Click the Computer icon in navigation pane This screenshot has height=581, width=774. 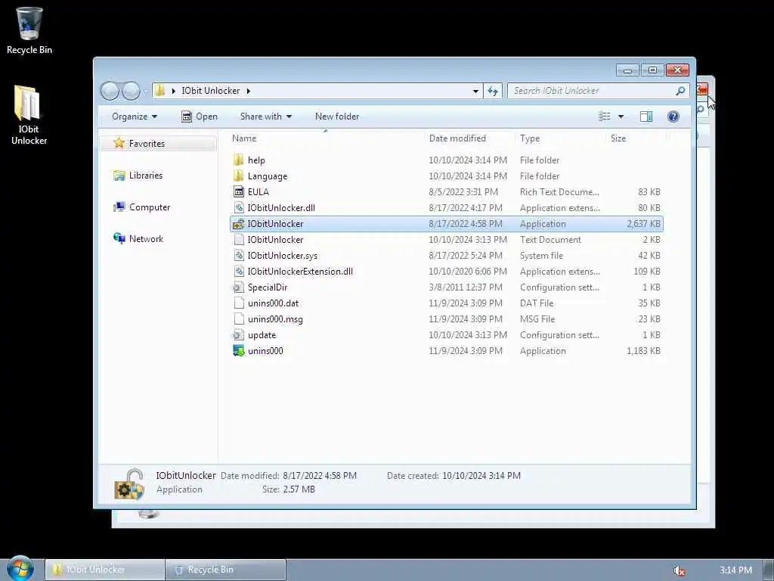[x=119, y=207]
